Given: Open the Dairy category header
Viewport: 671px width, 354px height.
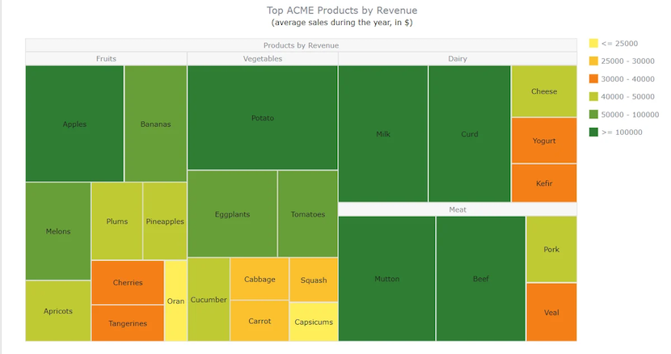Looking at the screenshot, I should click(x=458, y=59).
